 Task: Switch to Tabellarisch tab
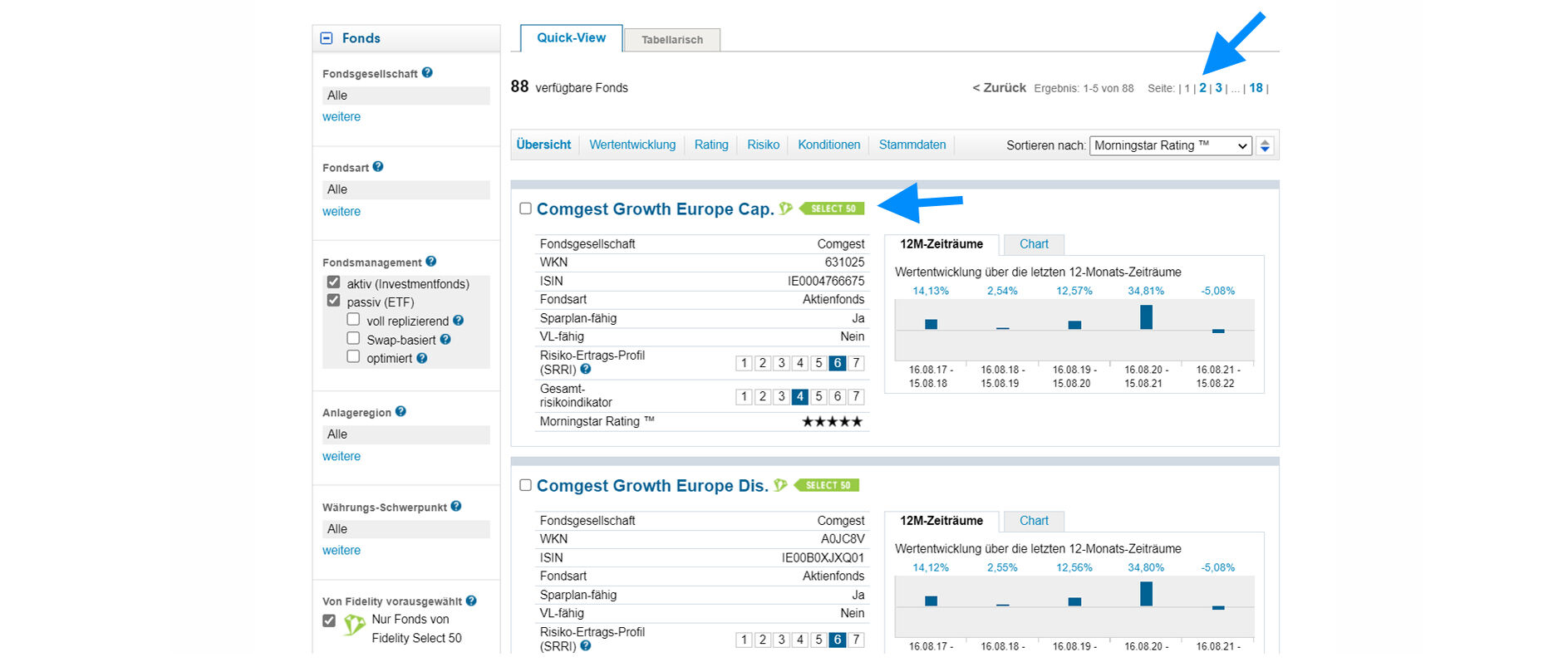coord(672,40)
